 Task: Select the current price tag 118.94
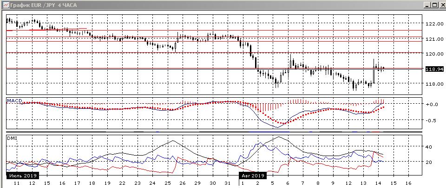[x=434, y=69]
